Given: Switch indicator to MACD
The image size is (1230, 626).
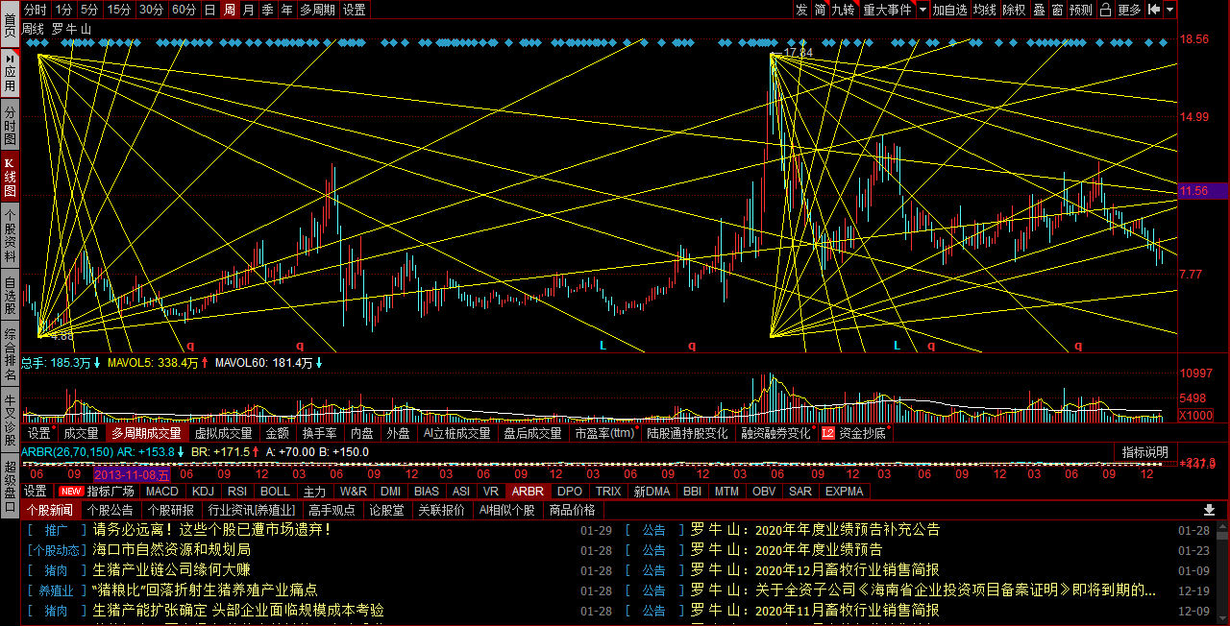Looking at the screenshot, I should [161, 491].
